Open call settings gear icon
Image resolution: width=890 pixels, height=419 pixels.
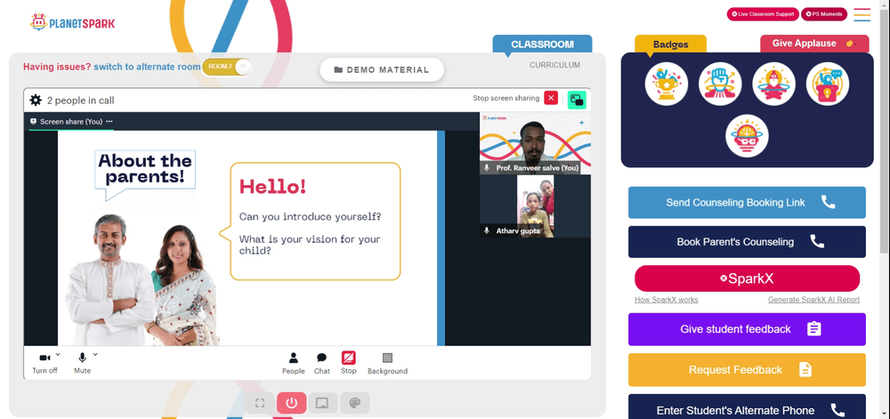[x=36, y=101]
